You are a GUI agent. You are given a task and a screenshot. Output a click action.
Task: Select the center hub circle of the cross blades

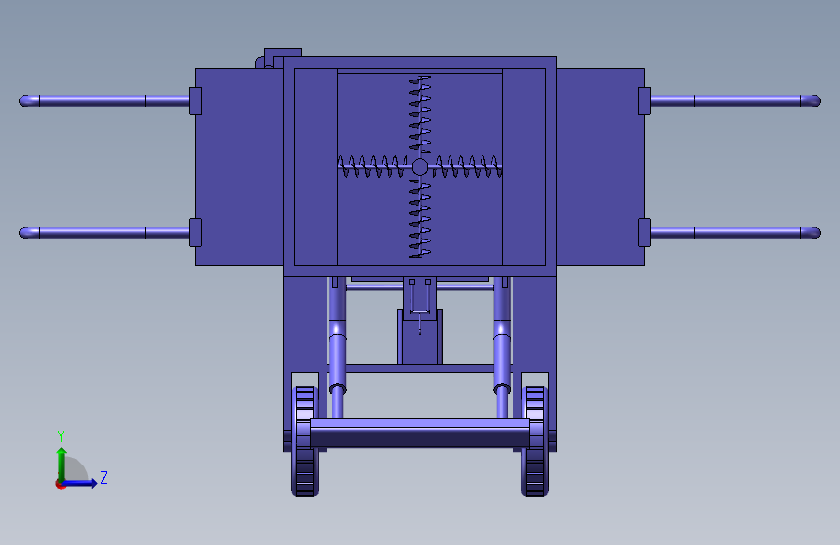click(x=420, y=167)
